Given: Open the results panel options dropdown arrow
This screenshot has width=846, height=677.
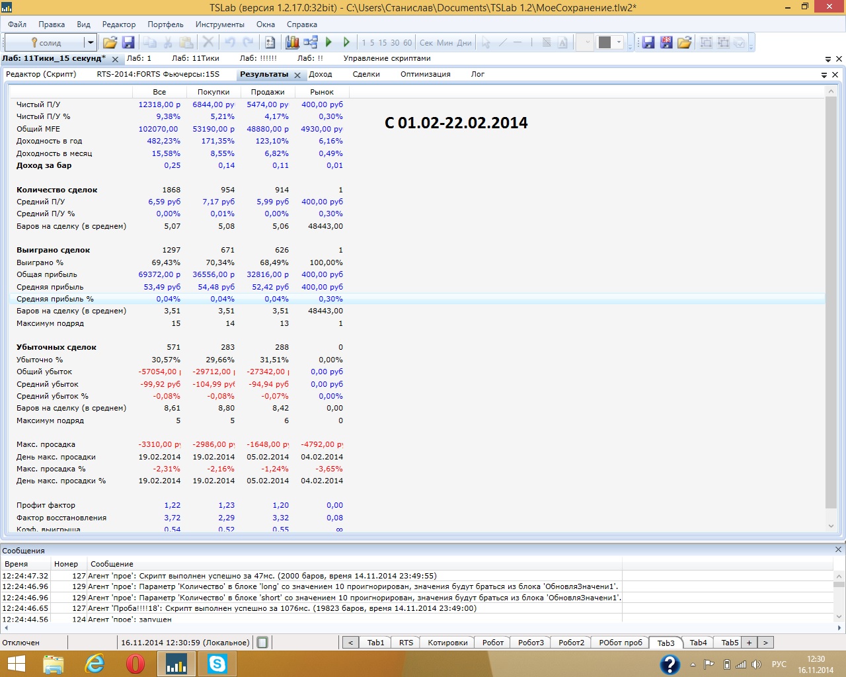Looking at the screenshot, I should coord(824,75).
